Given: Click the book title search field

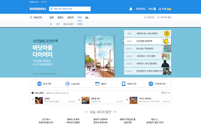Looking at the screenshot, I should click(x=70, y=9).
